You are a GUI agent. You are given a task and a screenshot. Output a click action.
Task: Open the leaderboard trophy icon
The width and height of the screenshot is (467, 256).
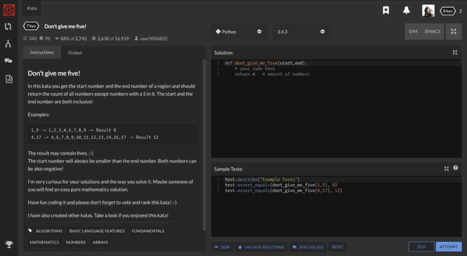(x=9, y=245)
